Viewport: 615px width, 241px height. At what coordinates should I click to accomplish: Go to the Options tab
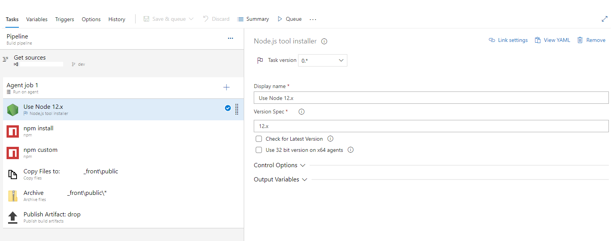tap(91, 19)
